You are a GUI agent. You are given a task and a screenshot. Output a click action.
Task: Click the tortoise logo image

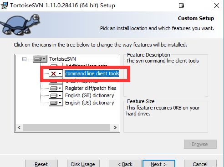[x=20, y=25]
